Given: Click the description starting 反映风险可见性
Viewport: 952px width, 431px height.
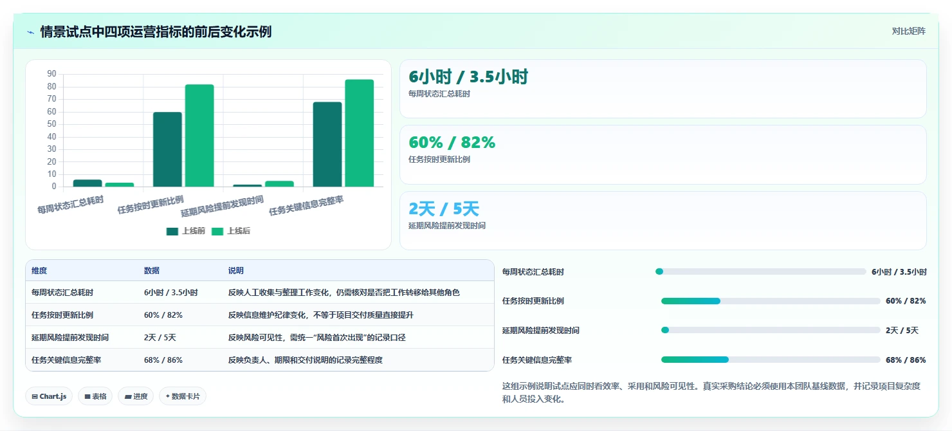Looking at the screenshot, I should pyautogui.click(x=317, y=338).
